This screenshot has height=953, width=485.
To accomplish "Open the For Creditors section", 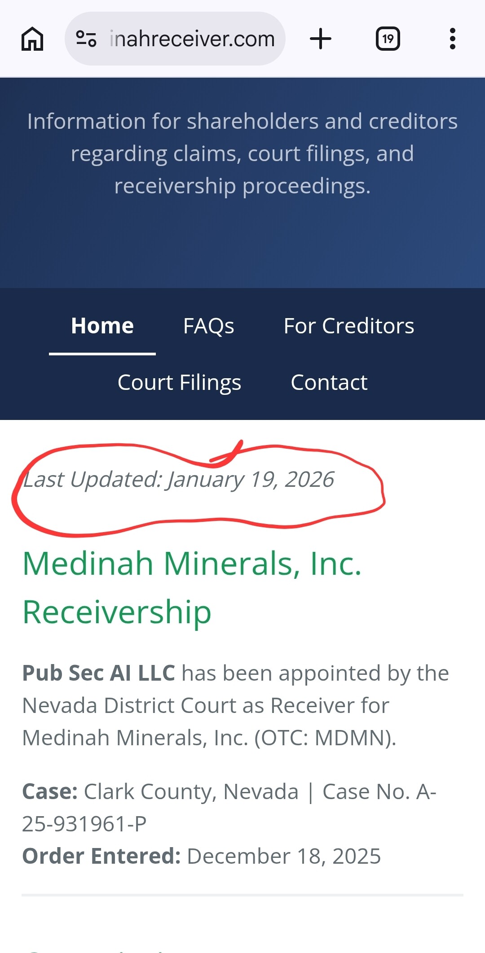I will [349, 326].
